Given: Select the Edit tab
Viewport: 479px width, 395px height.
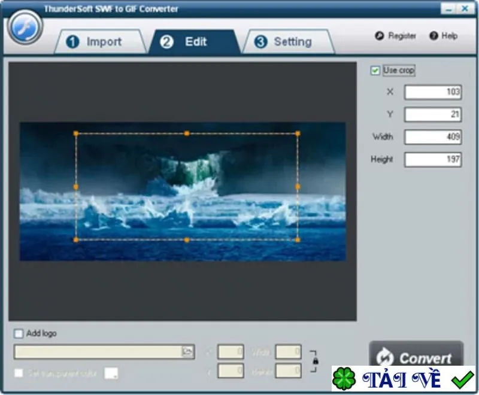Looking at the screenshot, I should 195,42.
